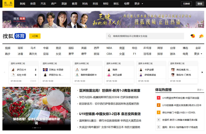The image size is (206, 134).
Task: Click rank 3 badge in 体坛热度榜
Action: pos(159,112)
